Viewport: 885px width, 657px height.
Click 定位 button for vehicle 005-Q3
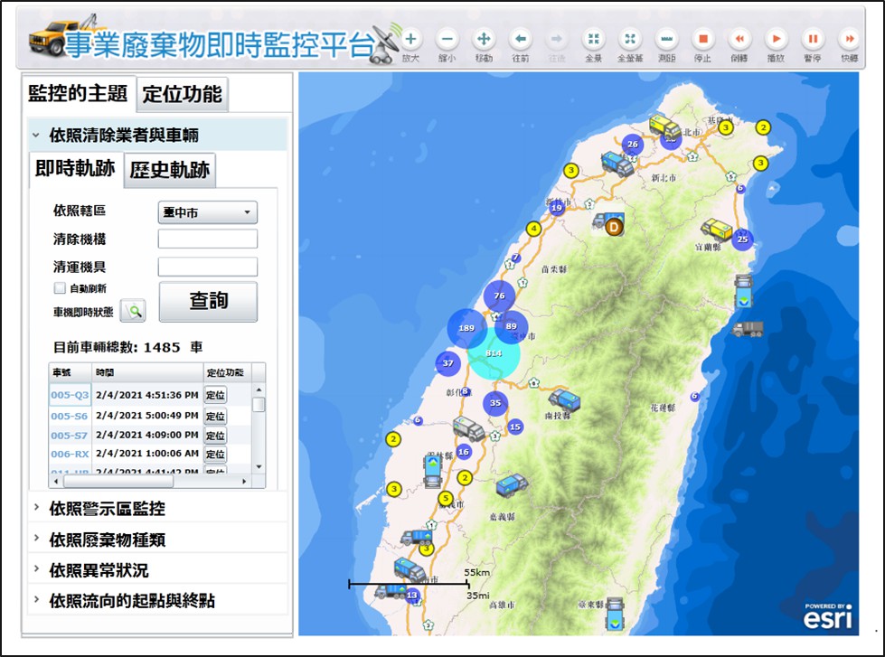pos(215,395)
